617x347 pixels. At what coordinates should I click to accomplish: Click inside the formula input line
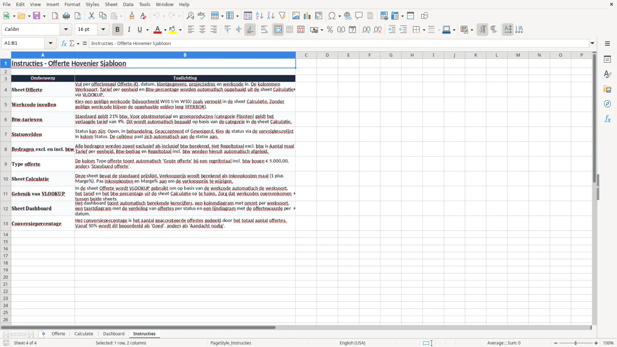click(x=339, y=44)
